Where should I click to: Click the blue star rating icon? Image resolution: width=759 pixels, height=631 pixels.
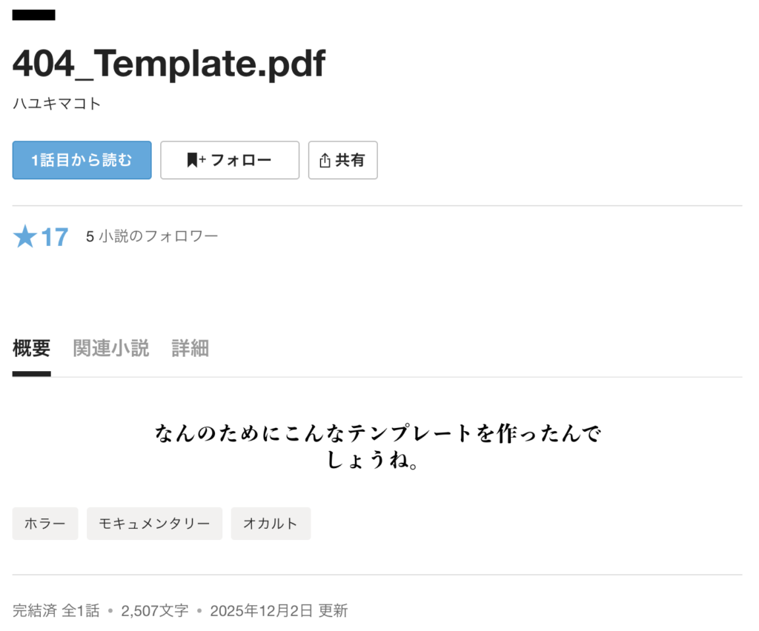25,237
